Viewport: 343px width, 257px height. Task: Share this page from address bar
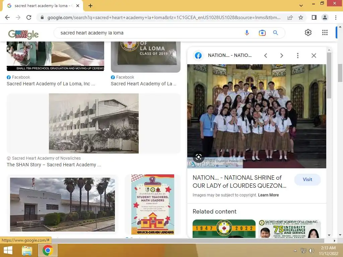290,17
